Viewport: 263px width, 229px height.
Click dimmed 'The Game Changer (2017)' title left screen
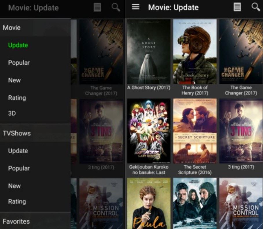(x=101, y=91)
